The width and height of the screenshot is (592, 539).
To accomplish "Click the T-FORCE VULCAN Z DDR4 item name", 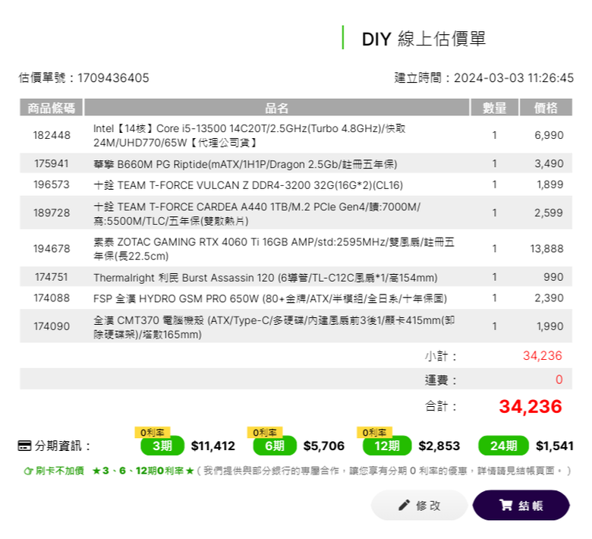I will pos(248,185).
